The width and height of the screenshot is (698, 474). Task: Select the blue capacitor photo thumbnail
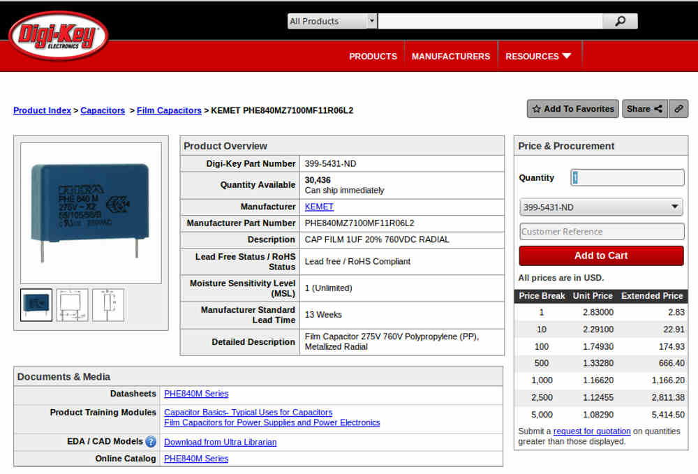point(36,305)
